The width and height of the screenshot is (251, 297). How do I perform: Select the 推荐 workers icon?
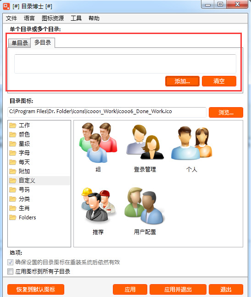point(98,205)
